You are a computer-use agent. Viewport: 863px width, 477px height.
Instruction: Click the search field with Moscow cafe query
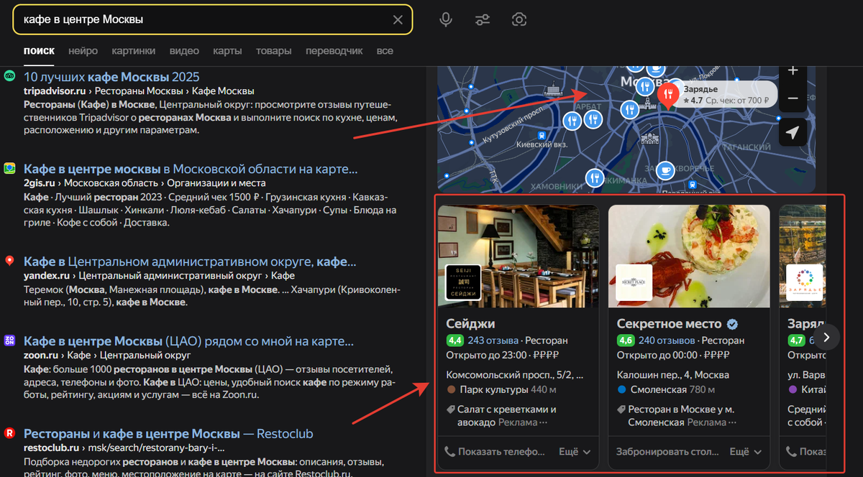(213, 19)
